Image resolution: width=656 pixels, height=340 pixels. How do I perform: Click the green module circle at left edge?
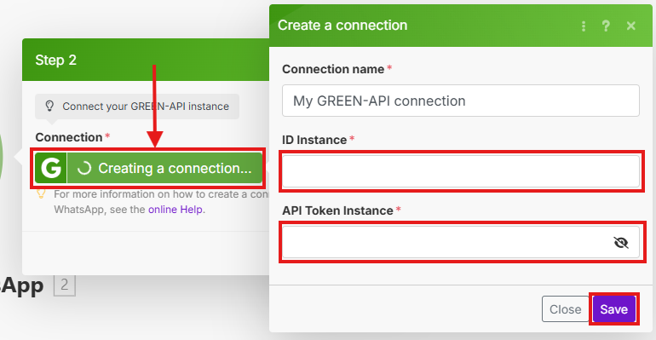[x=1, y=157]
